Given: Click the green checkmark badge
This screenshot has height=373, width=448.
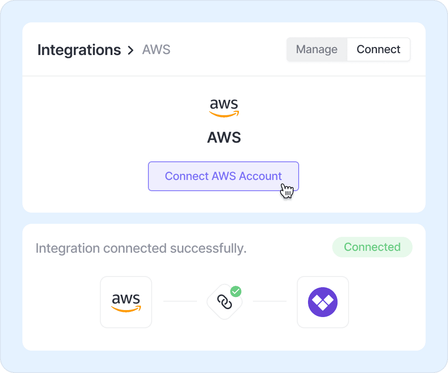Looking at the screenshot, I should [x=236, y=292].
